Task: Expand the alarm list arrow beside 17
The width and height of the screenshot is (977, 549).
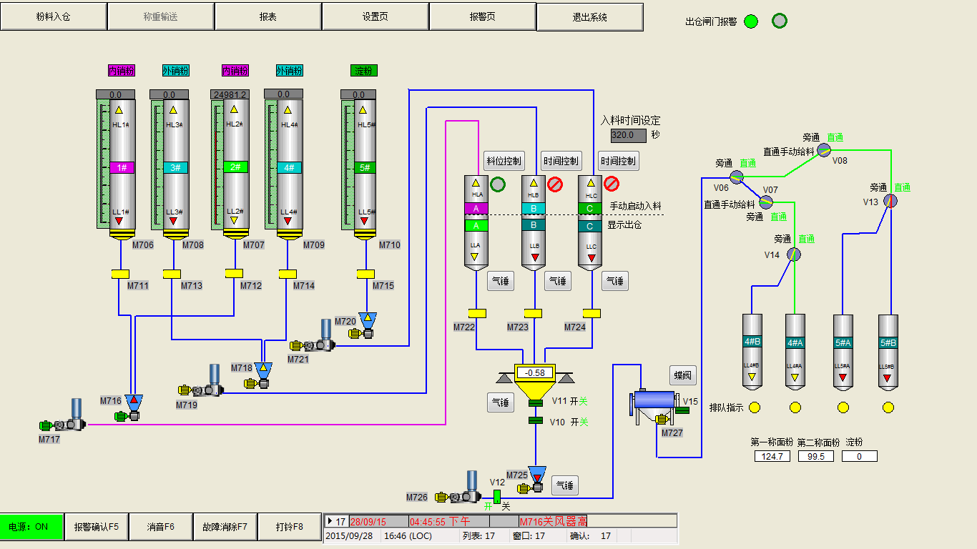Action: tap(330, 521)
